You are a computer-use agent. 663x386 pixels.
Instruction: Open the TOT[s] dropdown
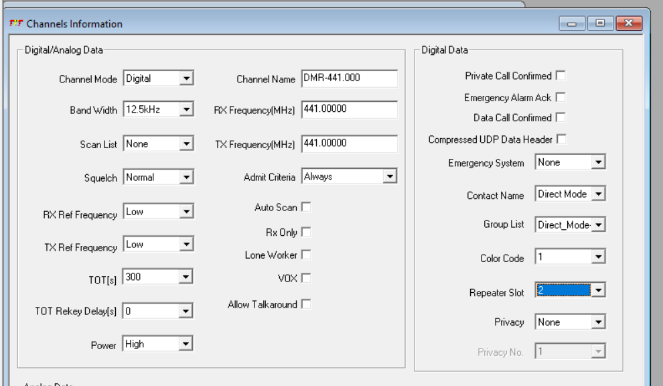point(186,277)
